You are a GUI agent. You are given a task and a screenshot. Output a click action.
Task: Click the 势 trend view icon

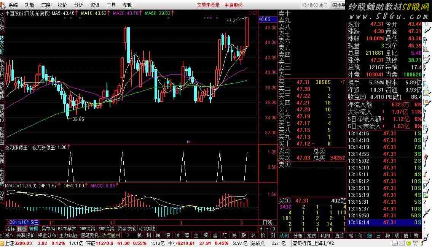click(x=387, y=236)
